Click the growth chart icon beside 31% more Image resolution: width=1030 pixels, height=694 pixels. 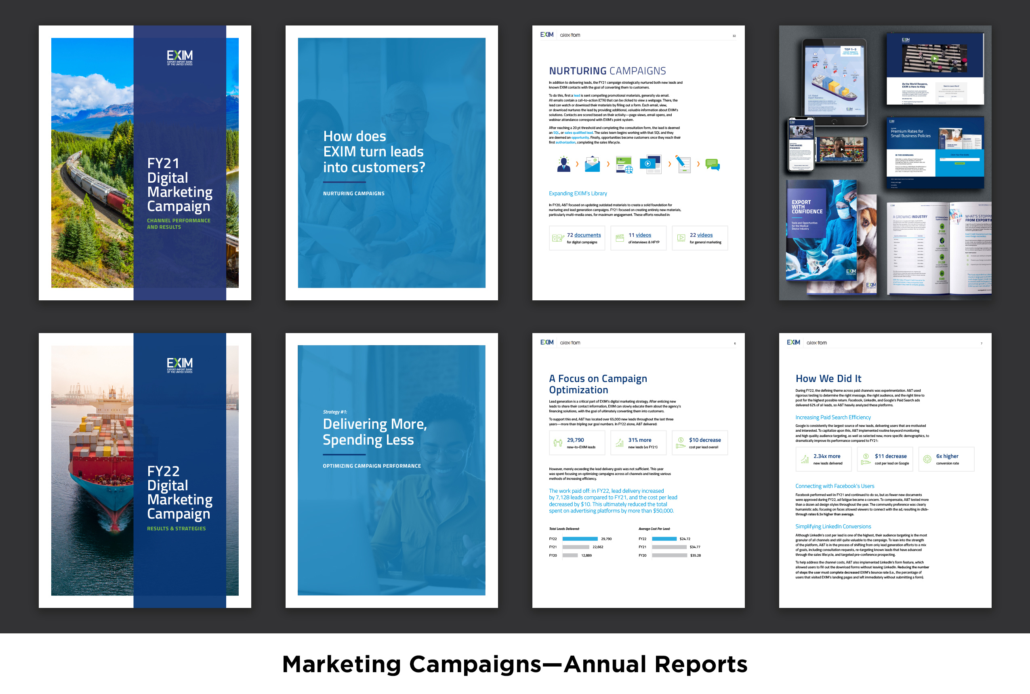[x=620, y=443]
